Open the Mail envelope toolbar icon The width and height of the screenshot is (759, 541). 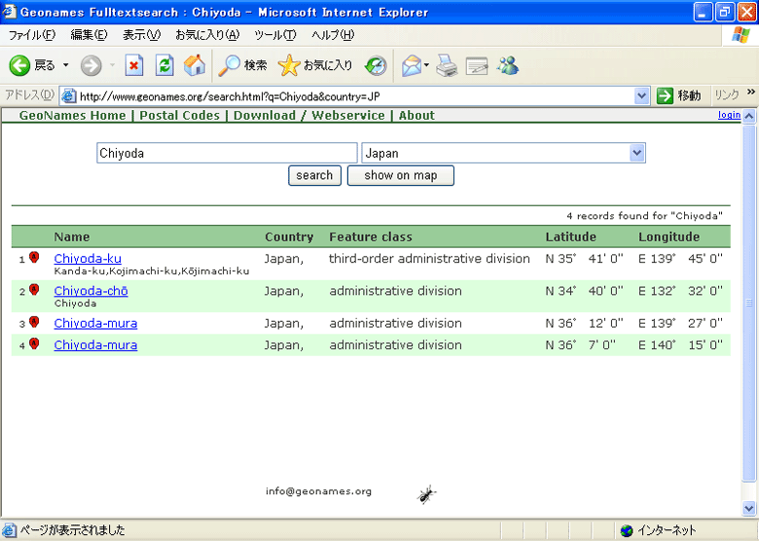point(412,65)
